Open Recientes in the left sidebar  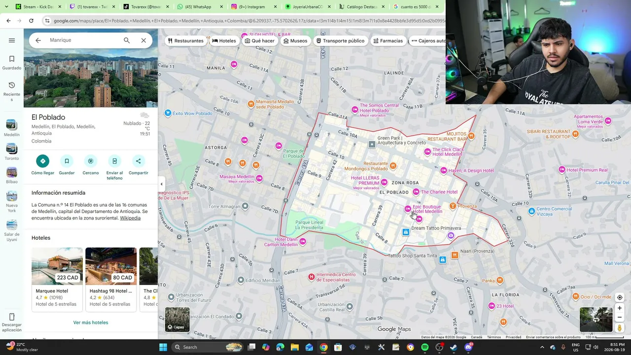(12, 91)
